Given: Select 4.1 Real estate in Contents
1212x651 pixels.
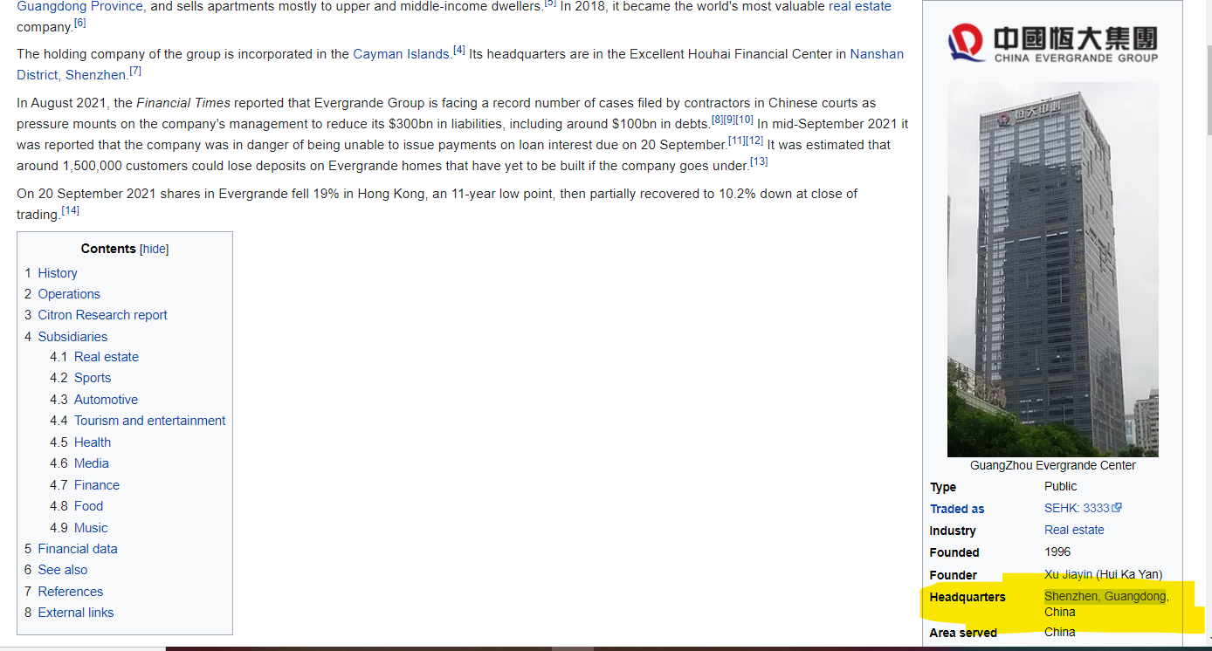Looking at the screenshot, I should (107, 357).
